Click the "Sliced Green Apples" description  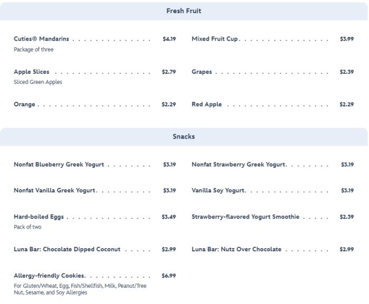[x=38, y=82]
